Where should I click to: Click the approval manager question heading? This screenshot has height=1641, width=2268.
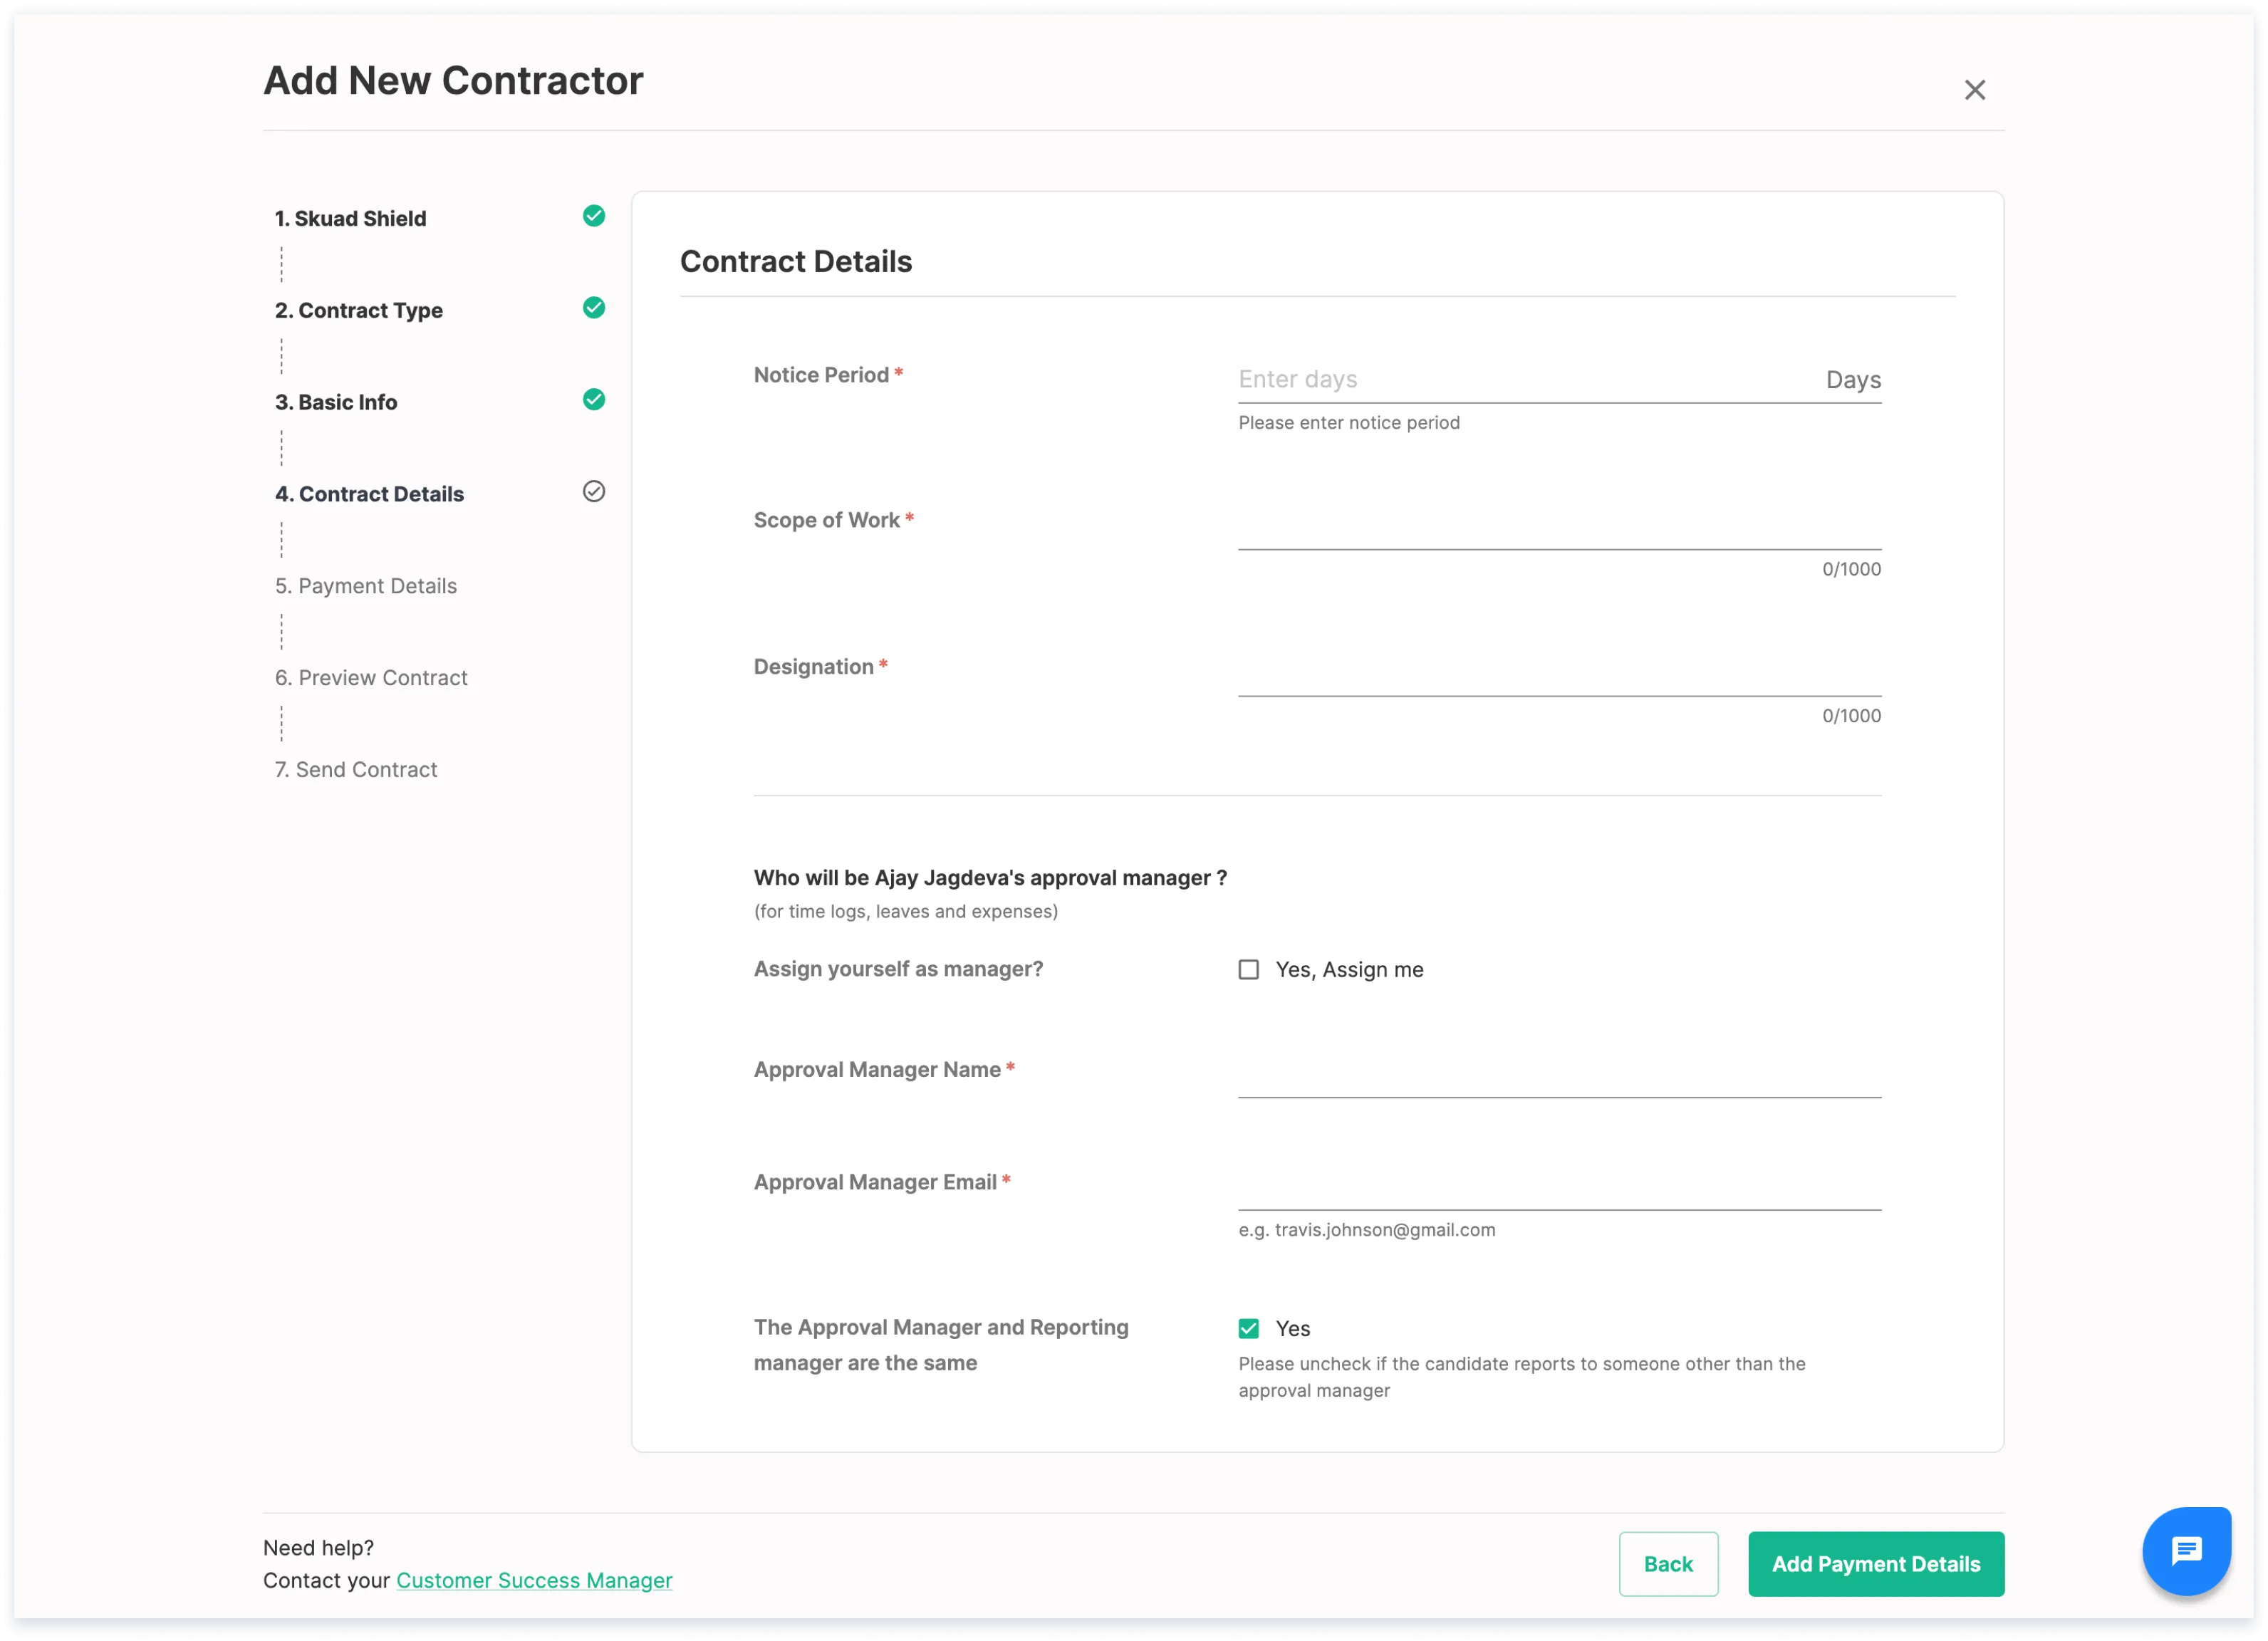(990, 878)
